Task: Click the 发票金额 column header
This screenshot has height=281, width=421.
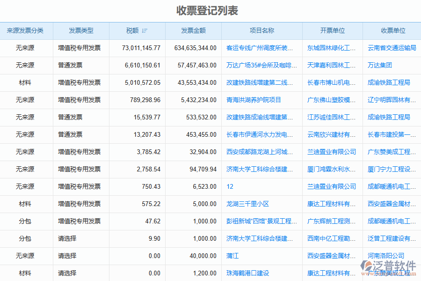Action: pyautogui.click(x=193, y=31)
